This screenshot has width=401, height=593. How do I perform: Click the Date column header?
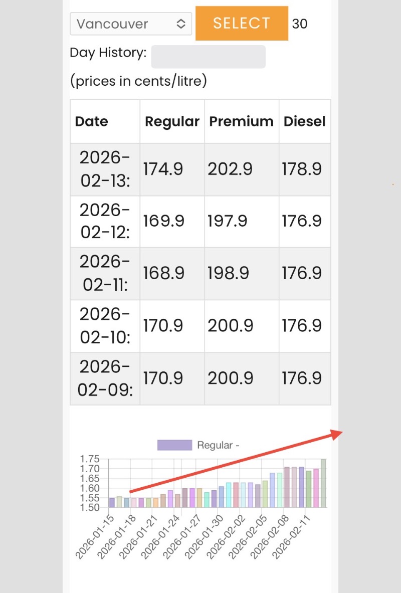point(92,122)
